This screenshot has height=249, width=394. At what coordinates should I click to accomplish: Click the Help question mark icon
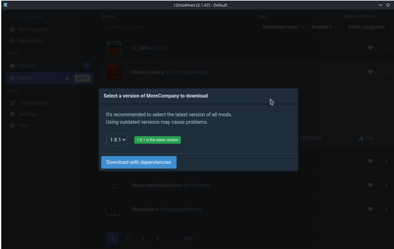tap(12, 125)
